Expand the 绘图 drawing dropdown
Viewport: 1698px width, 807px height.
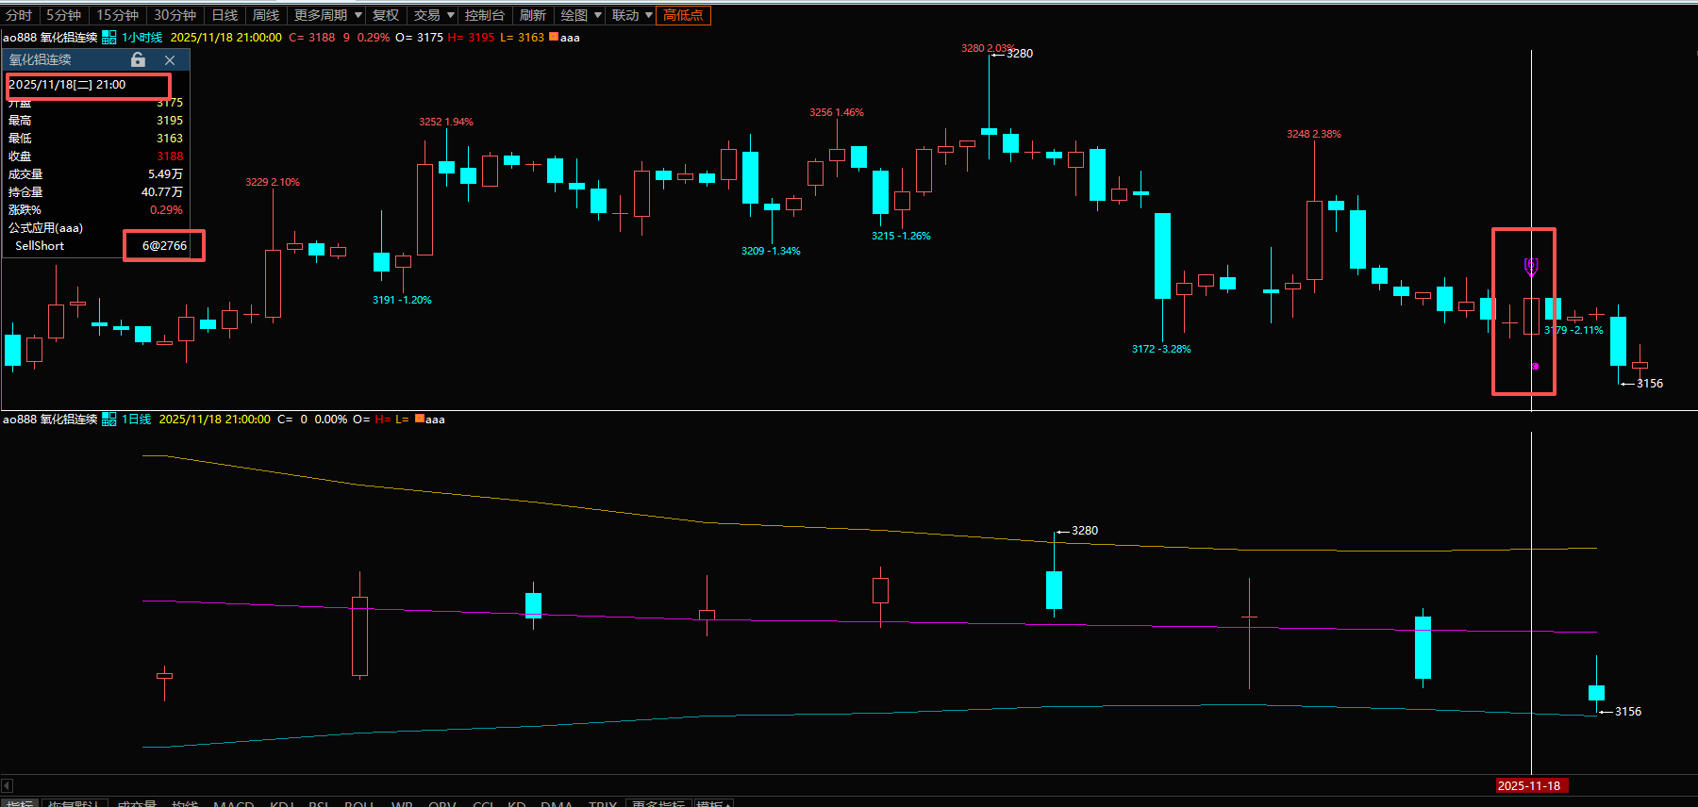pos(581,15)
